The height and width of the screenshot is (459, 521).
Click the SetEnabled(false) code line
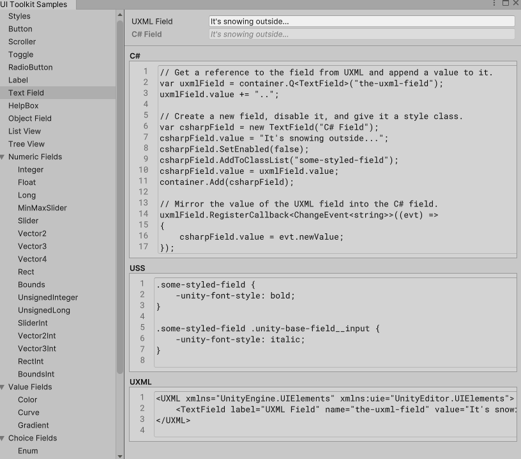coord(234,150)
